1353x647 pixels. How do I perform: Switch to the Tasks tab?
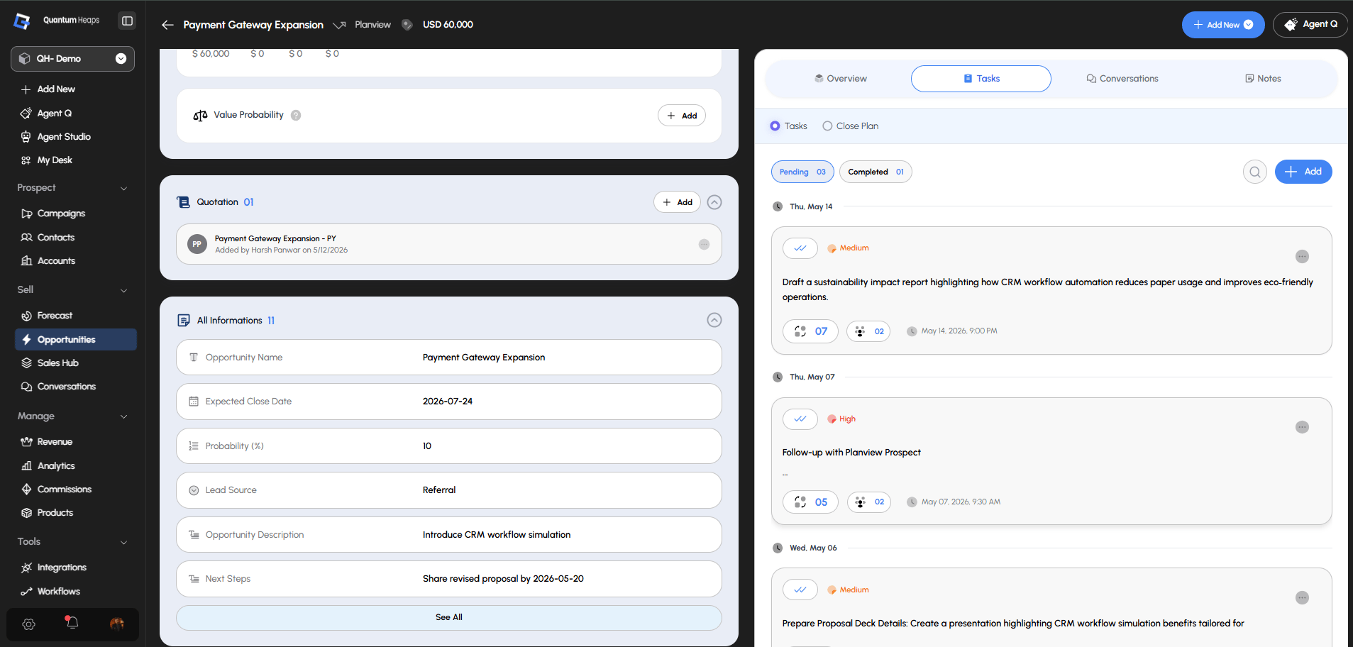click(x=981, y=79)
